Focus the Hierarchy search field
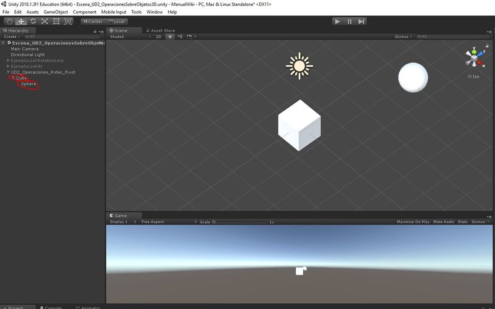The height and width of the screenshot is (309, 495). pos(61,36)
